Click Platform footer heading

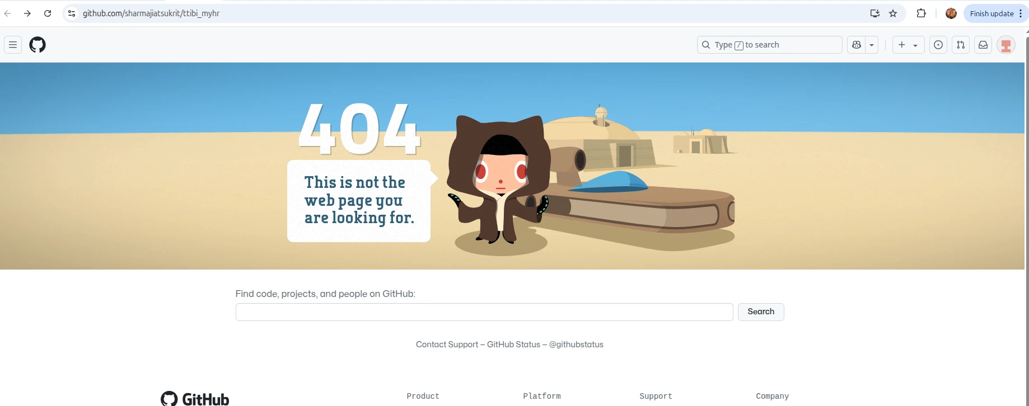pyautogui.click(x=542, y=396)
